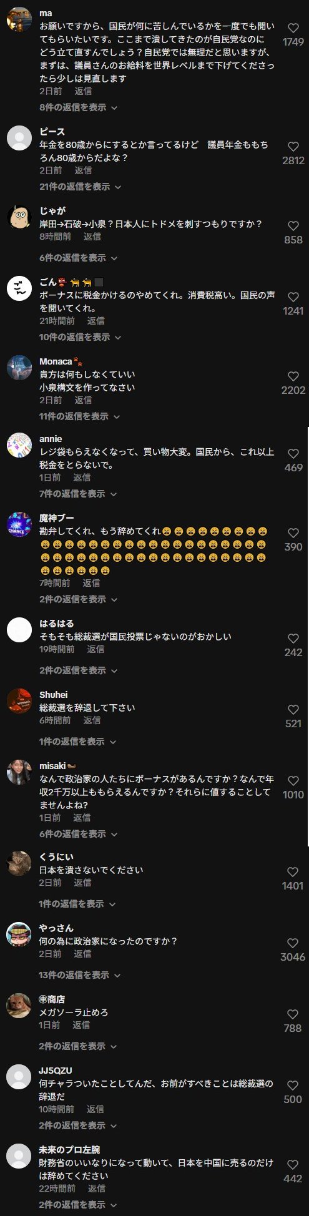Viewport: 309px width, 1216px height.
Task: Like Monaca's comment with 2202 likes
Action: click(x=293, y=376)
